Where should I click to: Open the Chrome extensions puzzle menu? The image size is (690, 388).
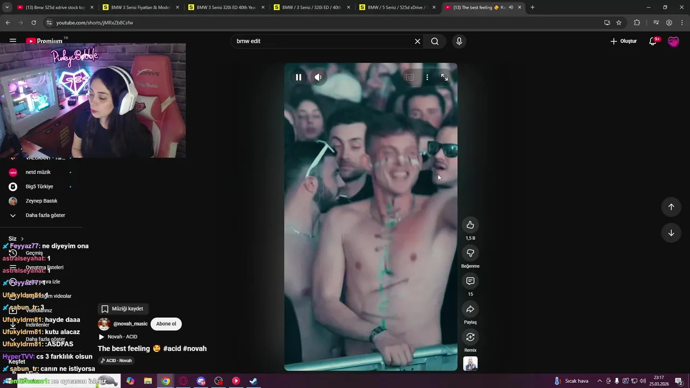(637, 23)
